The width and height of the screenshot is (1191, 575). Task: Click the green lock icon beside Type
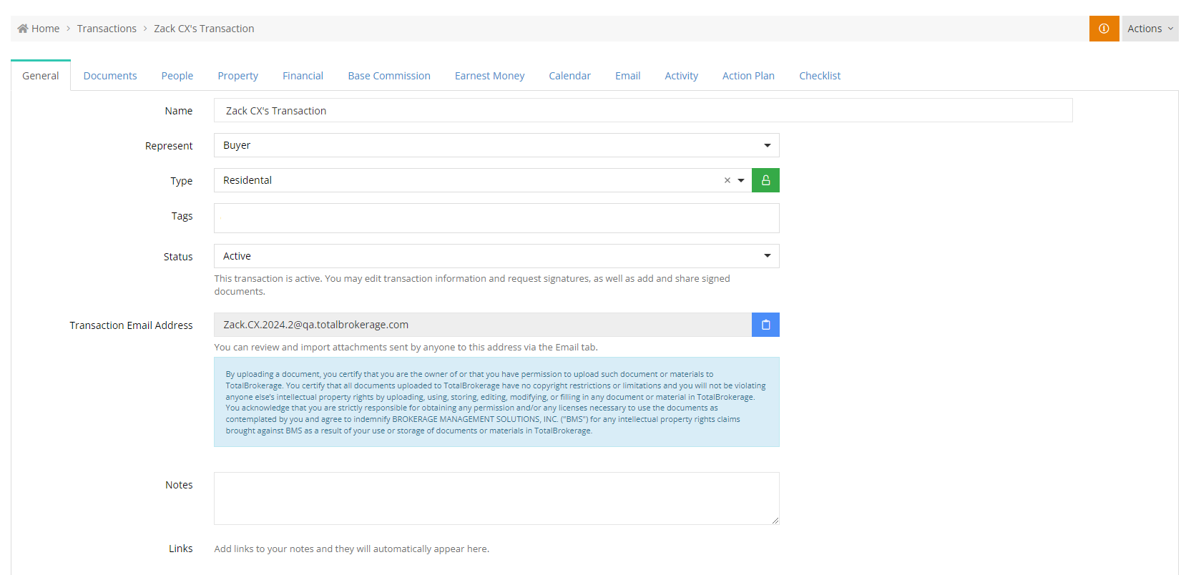(x=765, y=180)
